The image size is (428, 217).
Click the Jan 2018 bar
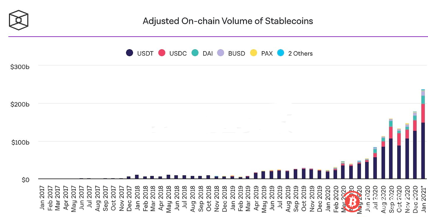[x=137, y=177]
